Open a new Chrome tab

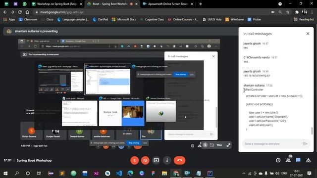pyautogui.click(x=201, y=4)
